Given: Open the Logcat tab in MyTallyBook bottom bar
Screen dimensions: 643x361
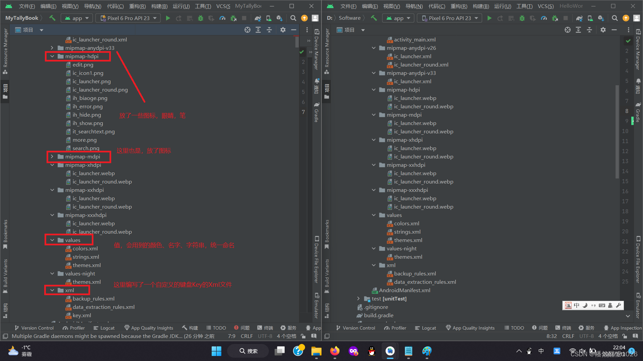Looking at the screenshot, I should pyautogui.click(x=104, y=328).
